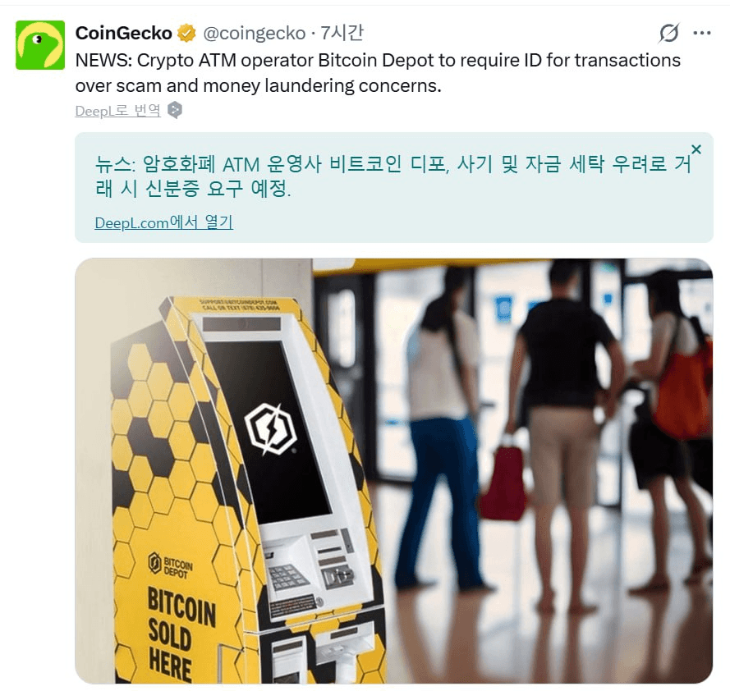Click the lightning bolt logo on ATM screen

(270, 428)
